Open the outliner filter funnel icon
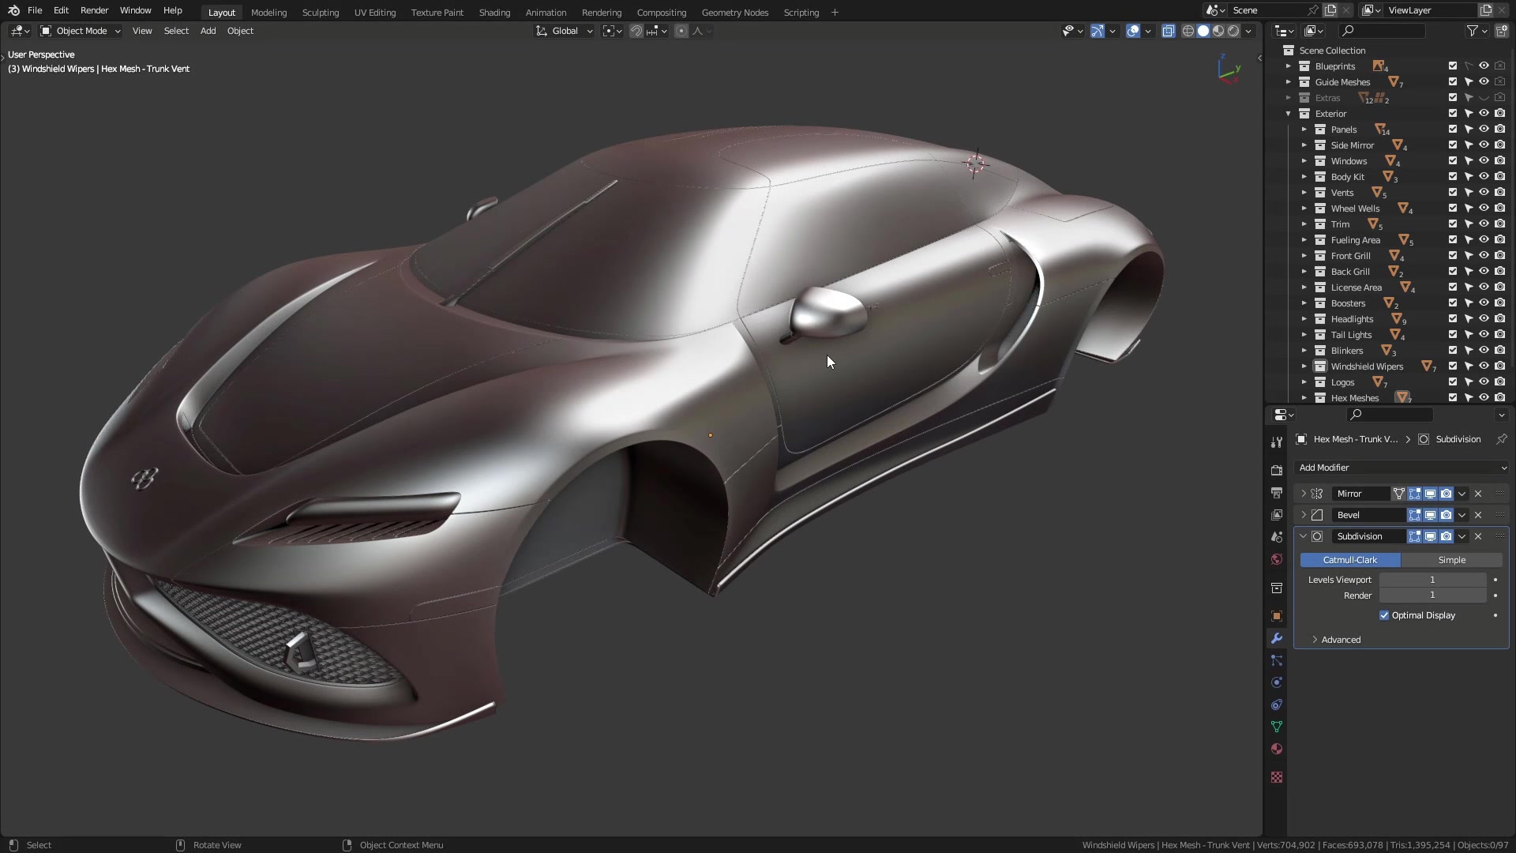This screenshot has width=1516, height=853. click(x=1472, y=31)
